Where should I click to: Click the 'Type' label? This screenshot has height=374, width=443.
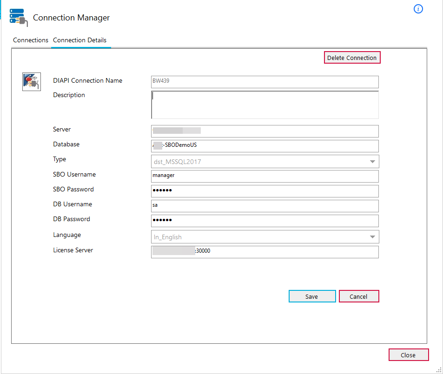click(60, 159)
